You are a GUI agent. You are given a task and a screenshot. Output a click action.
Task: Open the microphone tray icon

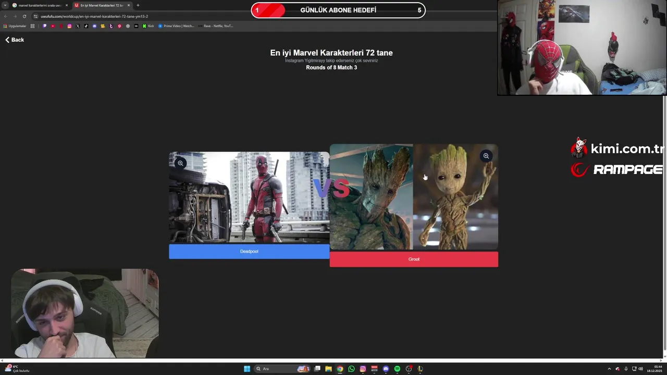click(626, 369)
